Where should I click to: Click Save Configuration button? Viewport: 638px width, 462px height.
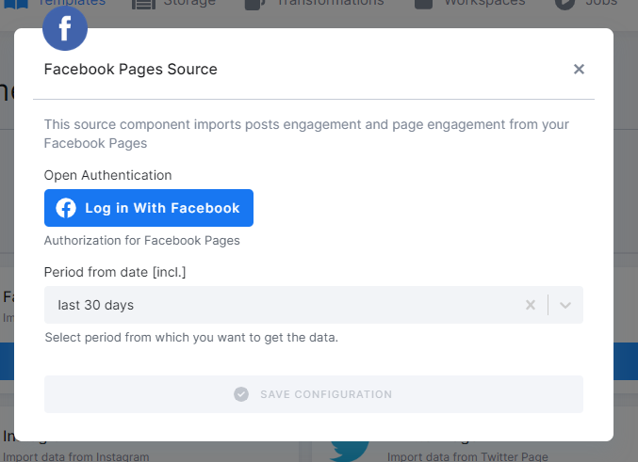pos(313,394)
